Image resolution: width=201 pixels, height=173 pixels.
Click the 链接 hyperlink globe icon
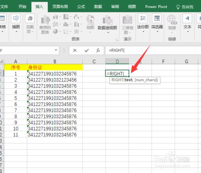coord(172,20)
